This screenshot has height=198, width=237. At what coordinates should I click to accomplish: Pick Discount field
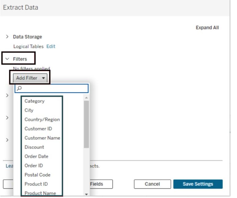pyautogui.click(x=34, y=147)
